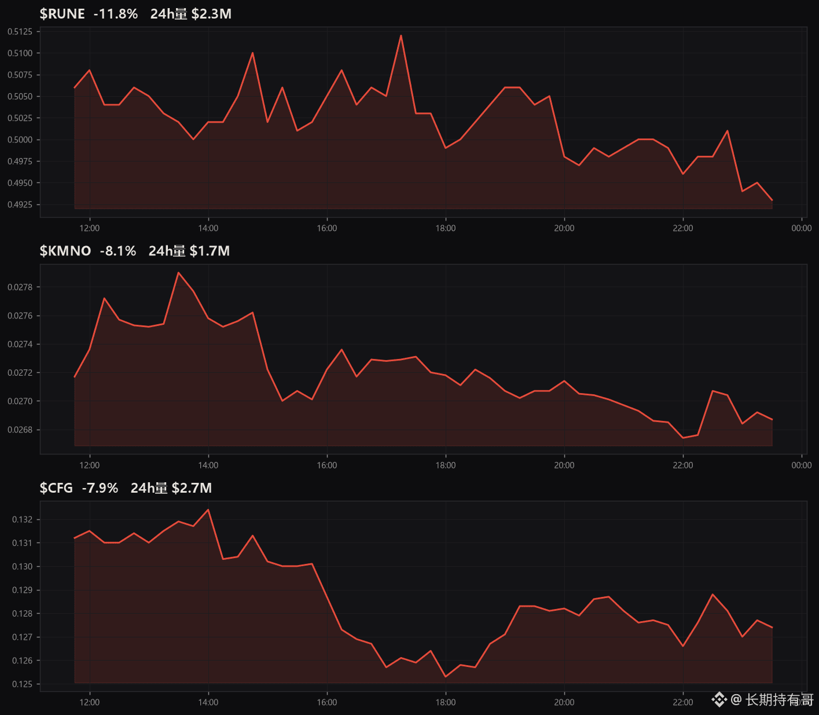Click the $KMNO ticker title
This screenshot has height=715, width=819.
65,251
